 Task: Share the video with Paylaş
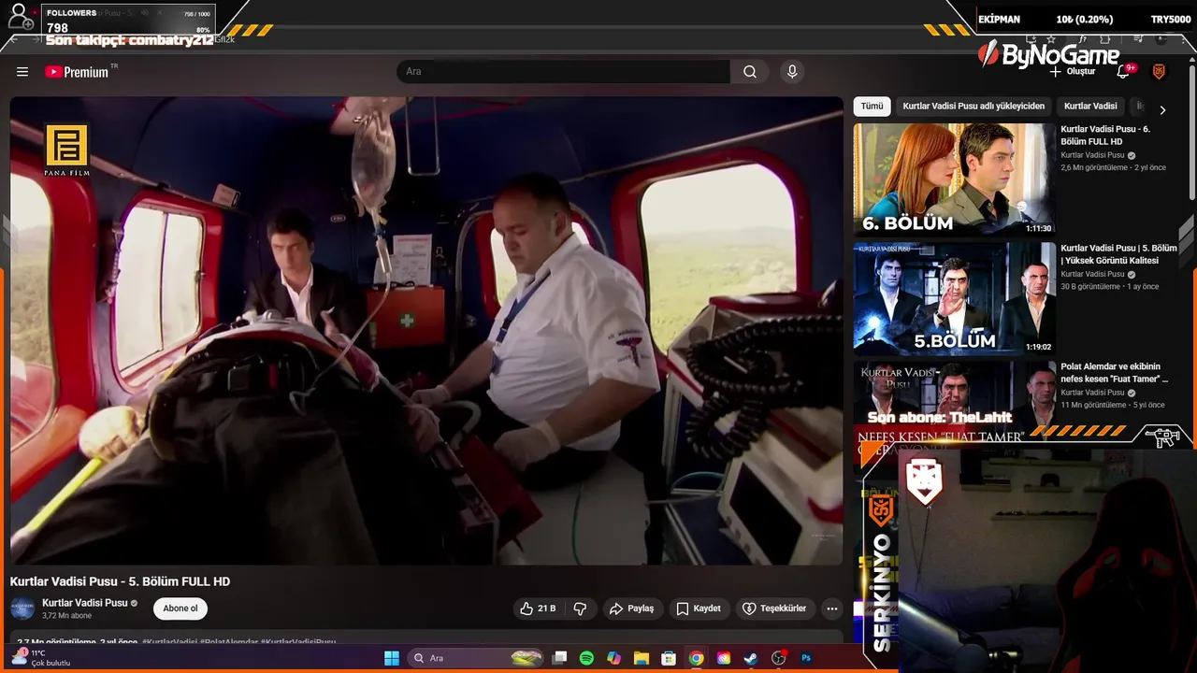point(632,609)
